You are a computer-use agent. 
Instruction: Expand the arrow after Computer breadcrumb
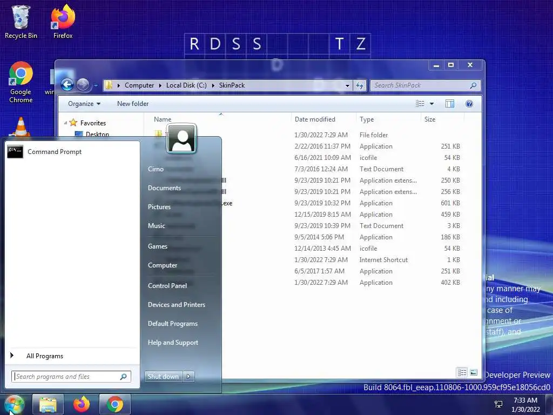pyautogui.click(x=160, y=85)
